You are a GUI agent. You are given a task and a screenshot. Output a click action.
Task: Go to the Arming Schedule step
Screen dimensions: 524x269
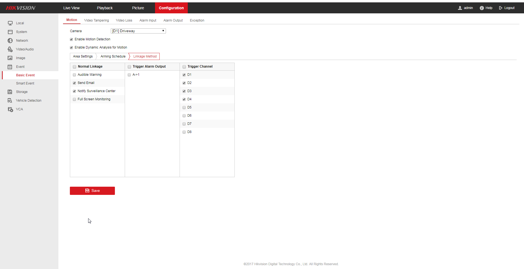click(x=113, y=56)
